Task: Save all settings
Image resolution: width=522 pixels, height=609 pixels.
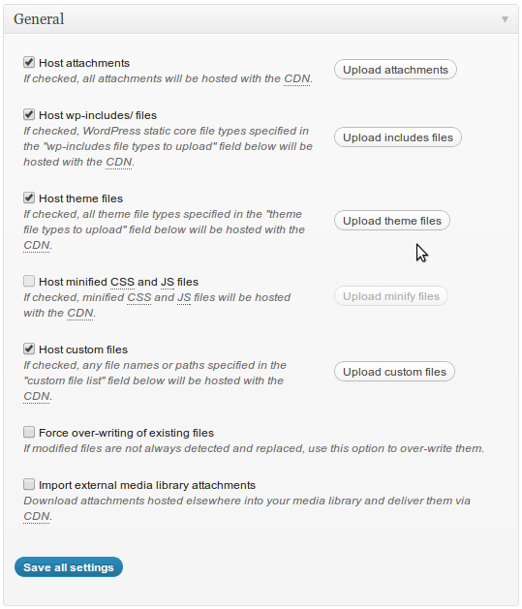Action: pos(69,567)
